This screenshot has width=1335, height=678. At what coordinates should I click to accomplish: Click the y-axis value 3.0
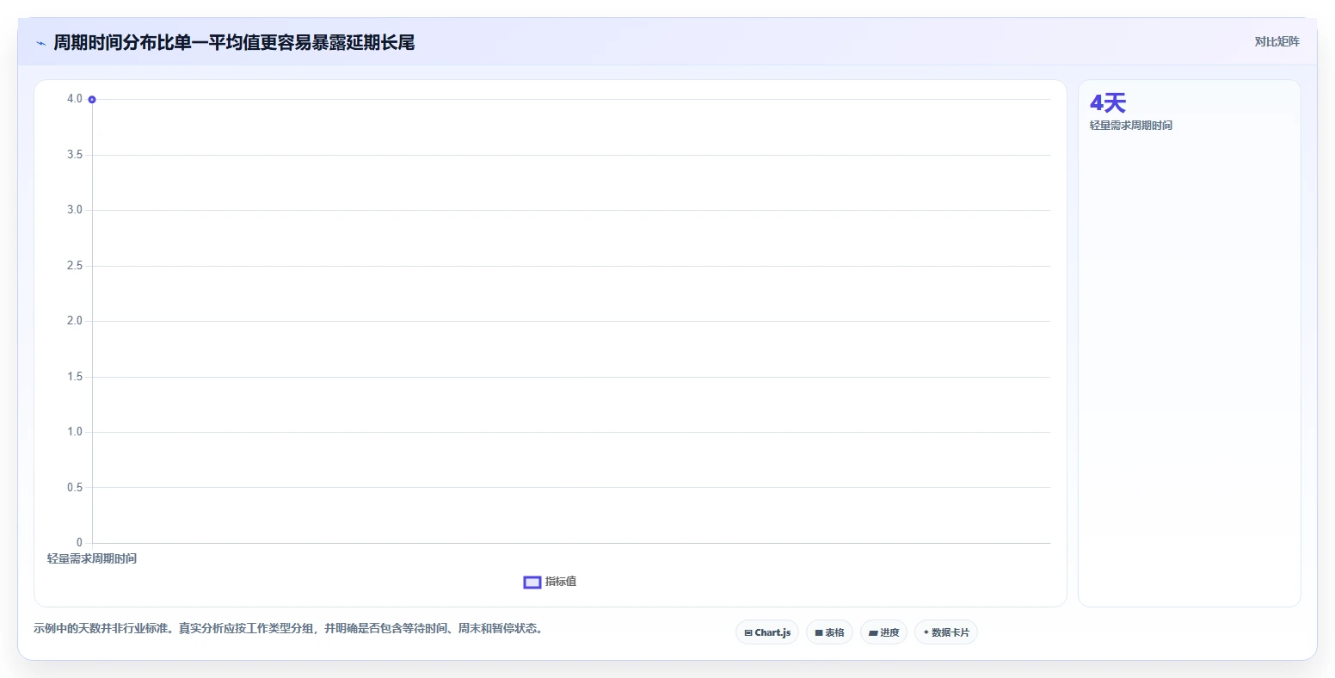tap(75, 210)
